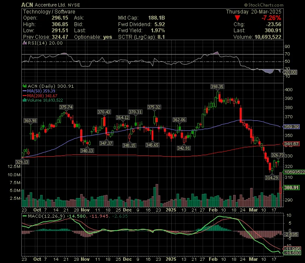Click the red down-arrow change indicator
This screenshot has height=263, width=305.
click(x=237, y=18)
